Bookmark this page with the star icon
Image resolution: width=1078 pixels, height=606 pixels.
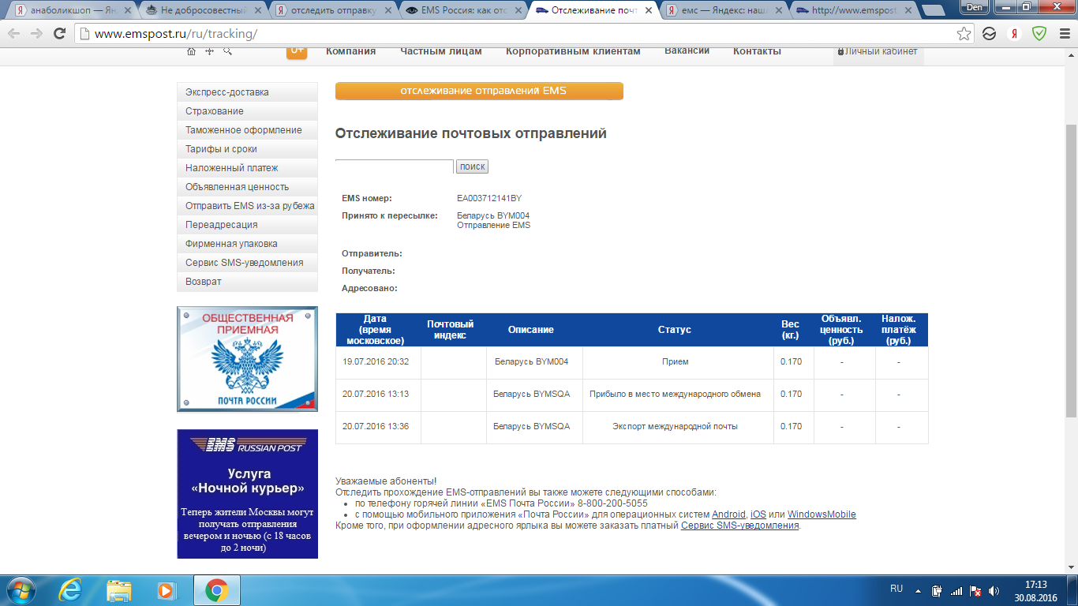(964, 34)
